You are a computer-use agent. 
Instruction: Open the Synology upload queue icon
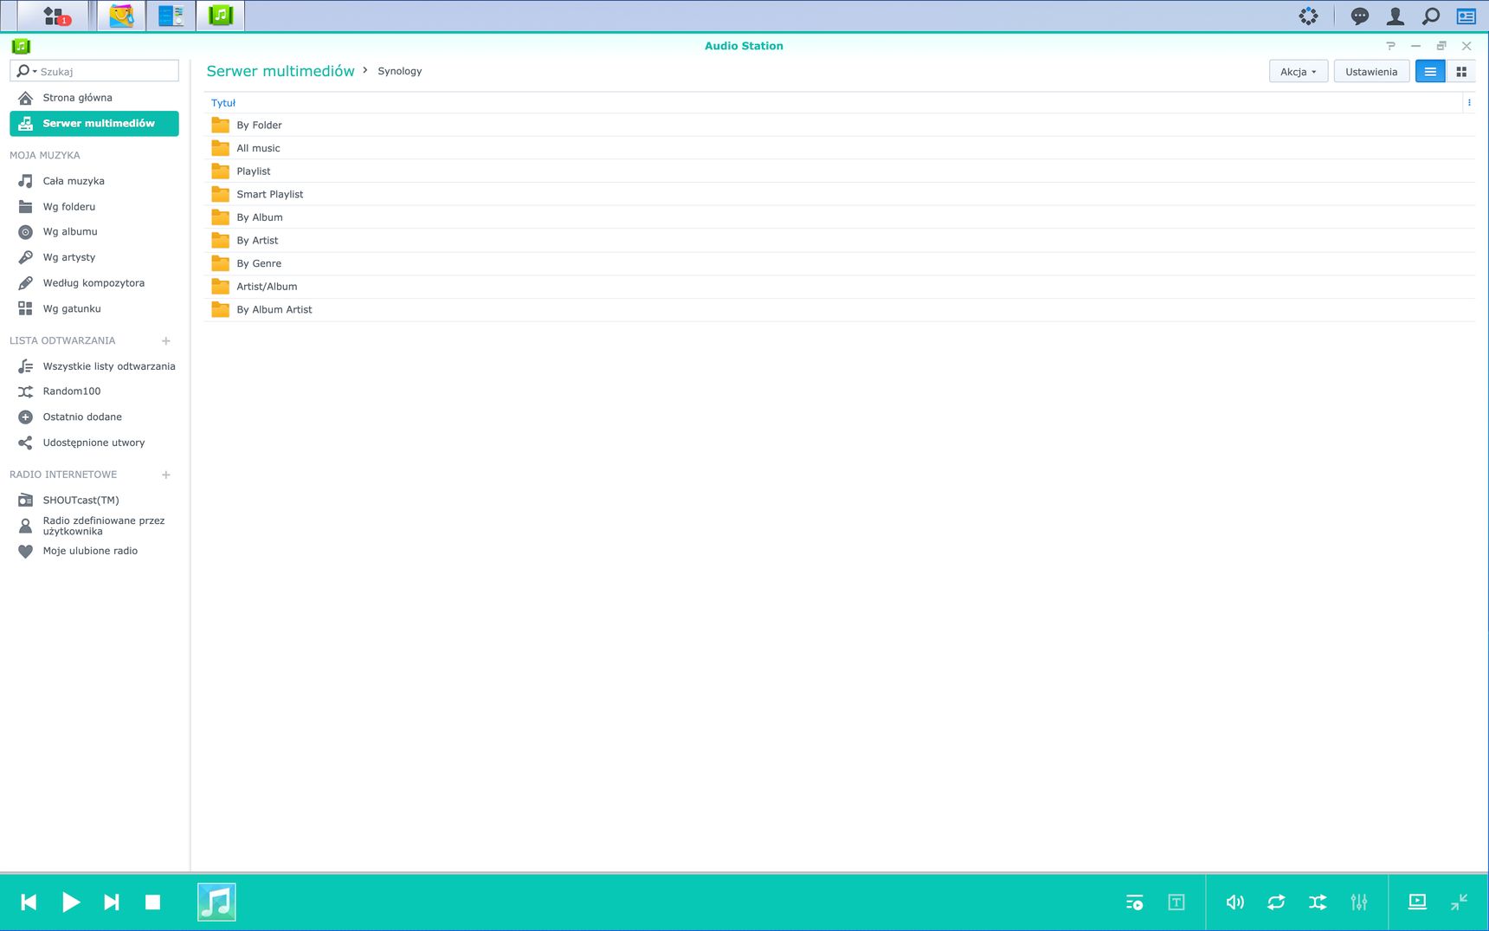tap(1308, 16)
